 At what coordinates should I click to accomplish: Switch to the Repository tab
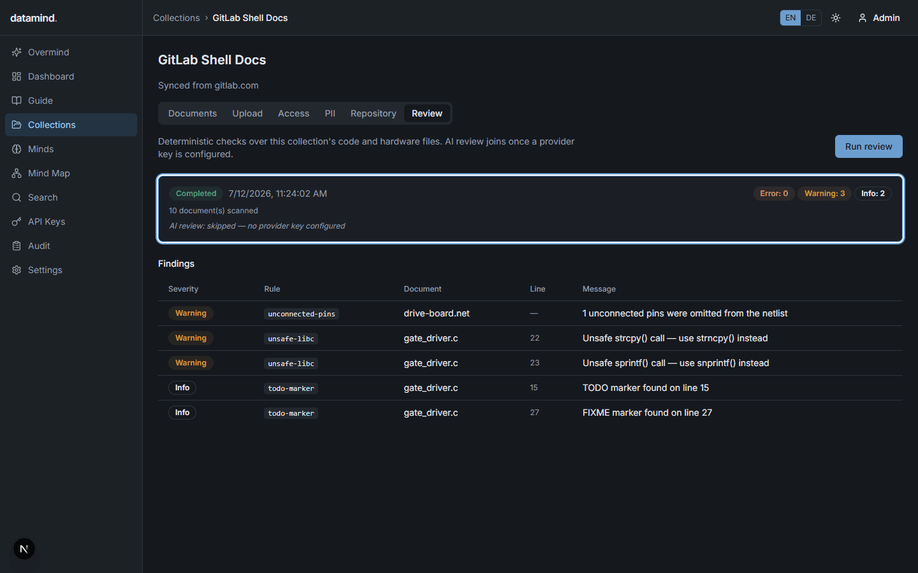[374, 113]
